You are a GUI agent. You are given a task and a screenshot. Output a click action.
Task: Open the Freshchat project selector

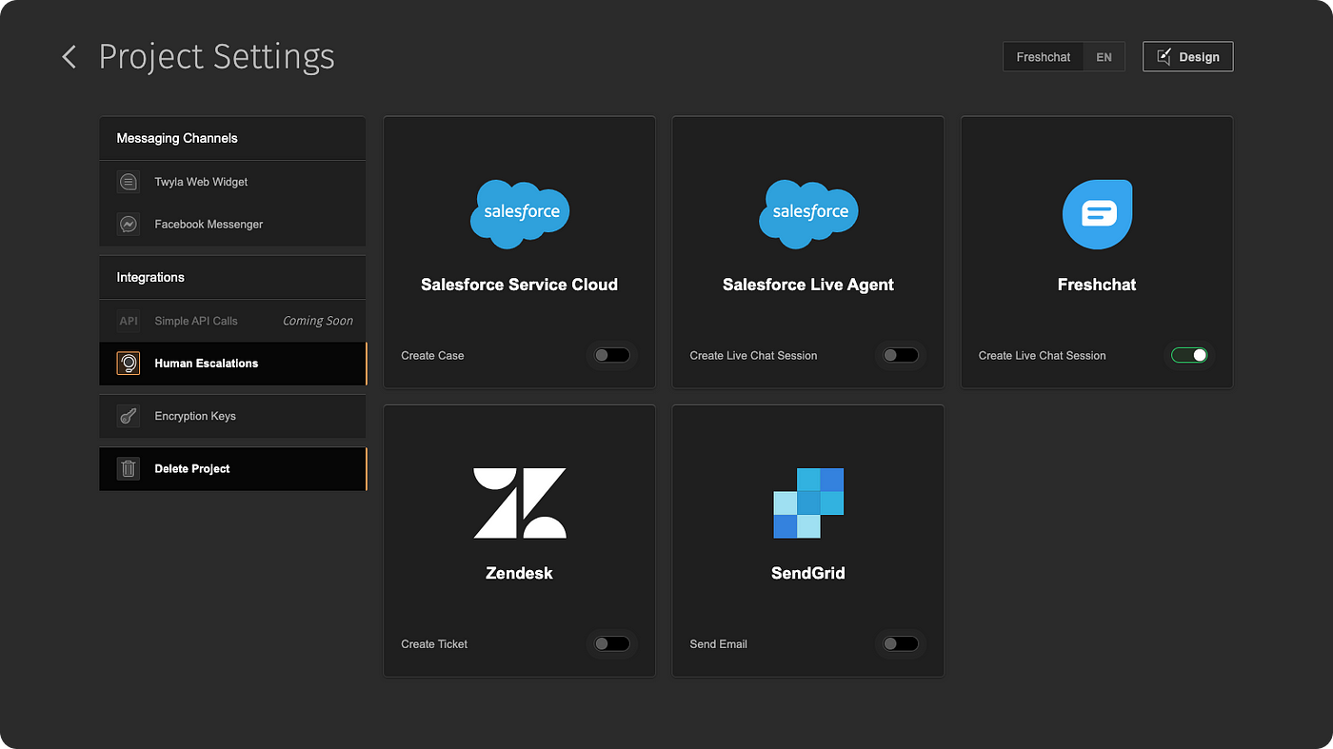pos(1044,57)
